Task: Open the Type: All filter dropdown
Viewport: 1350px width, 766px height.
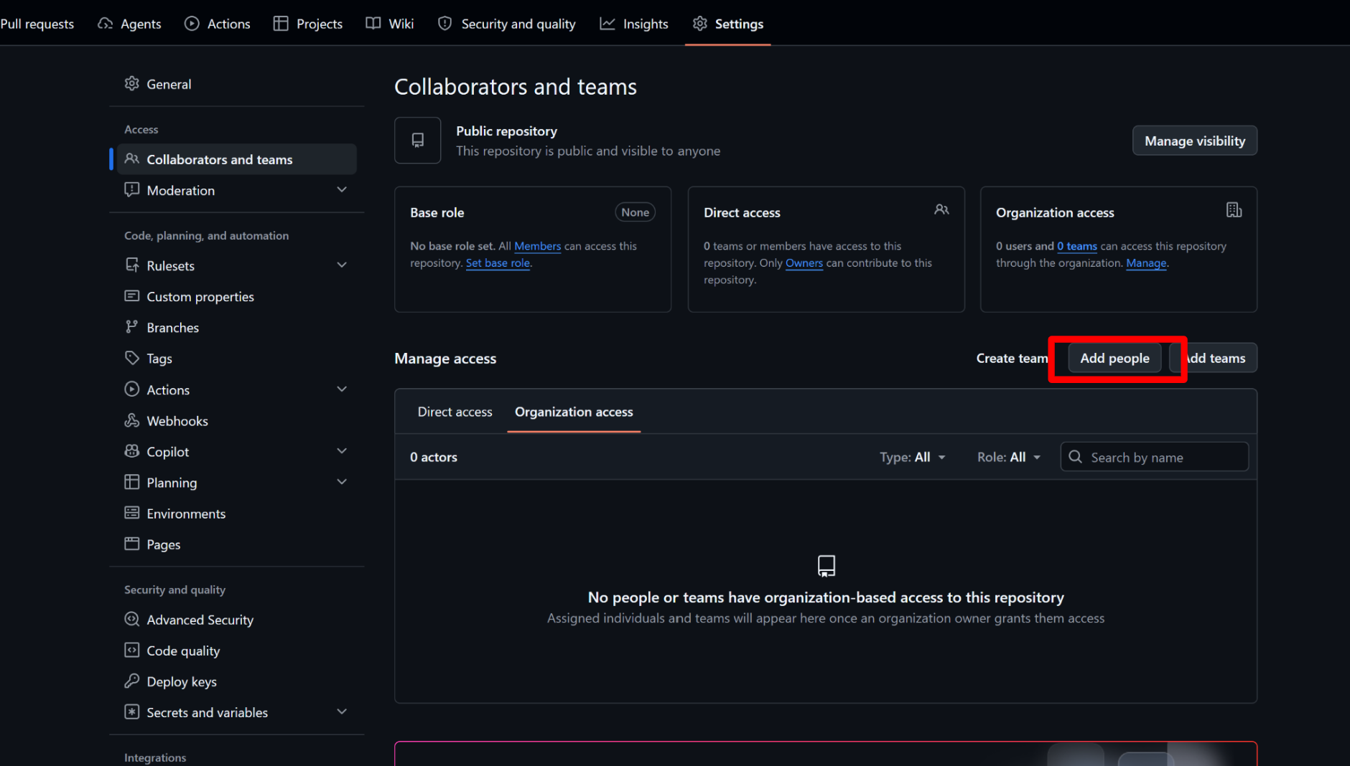Action: click(913, 457)
